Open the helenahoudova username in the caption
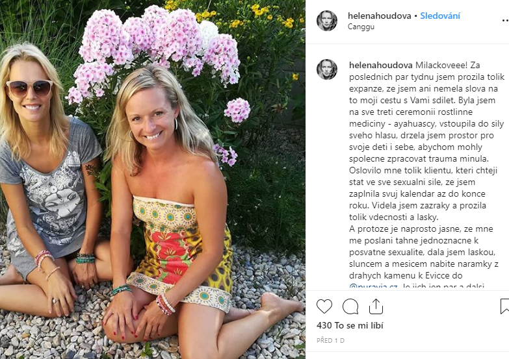This screenshot has height=359, width=509. click(x=381, y=65)
